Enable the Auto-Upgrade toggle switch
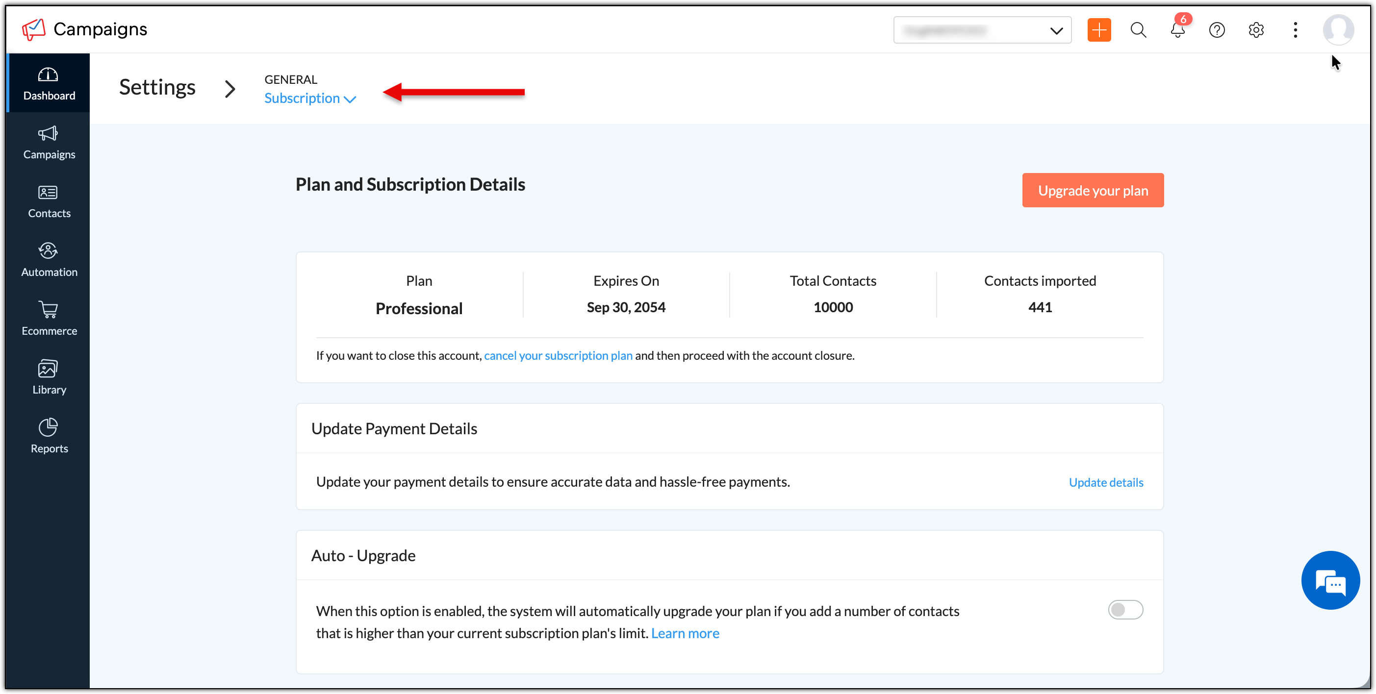1376x694 pixels. pos(1125,610)
